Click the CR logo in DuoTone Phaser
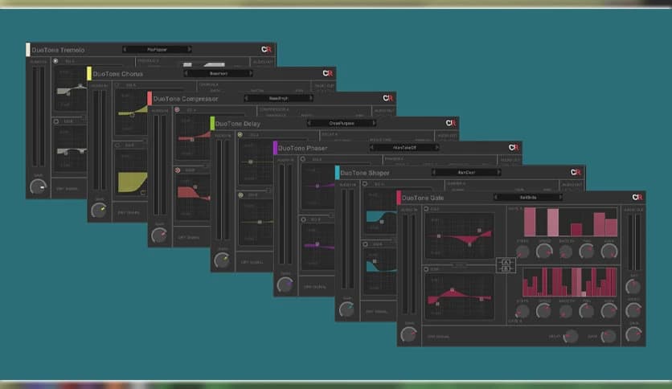The width and height of the screenshot is (672, 389). tap(514, 148)
